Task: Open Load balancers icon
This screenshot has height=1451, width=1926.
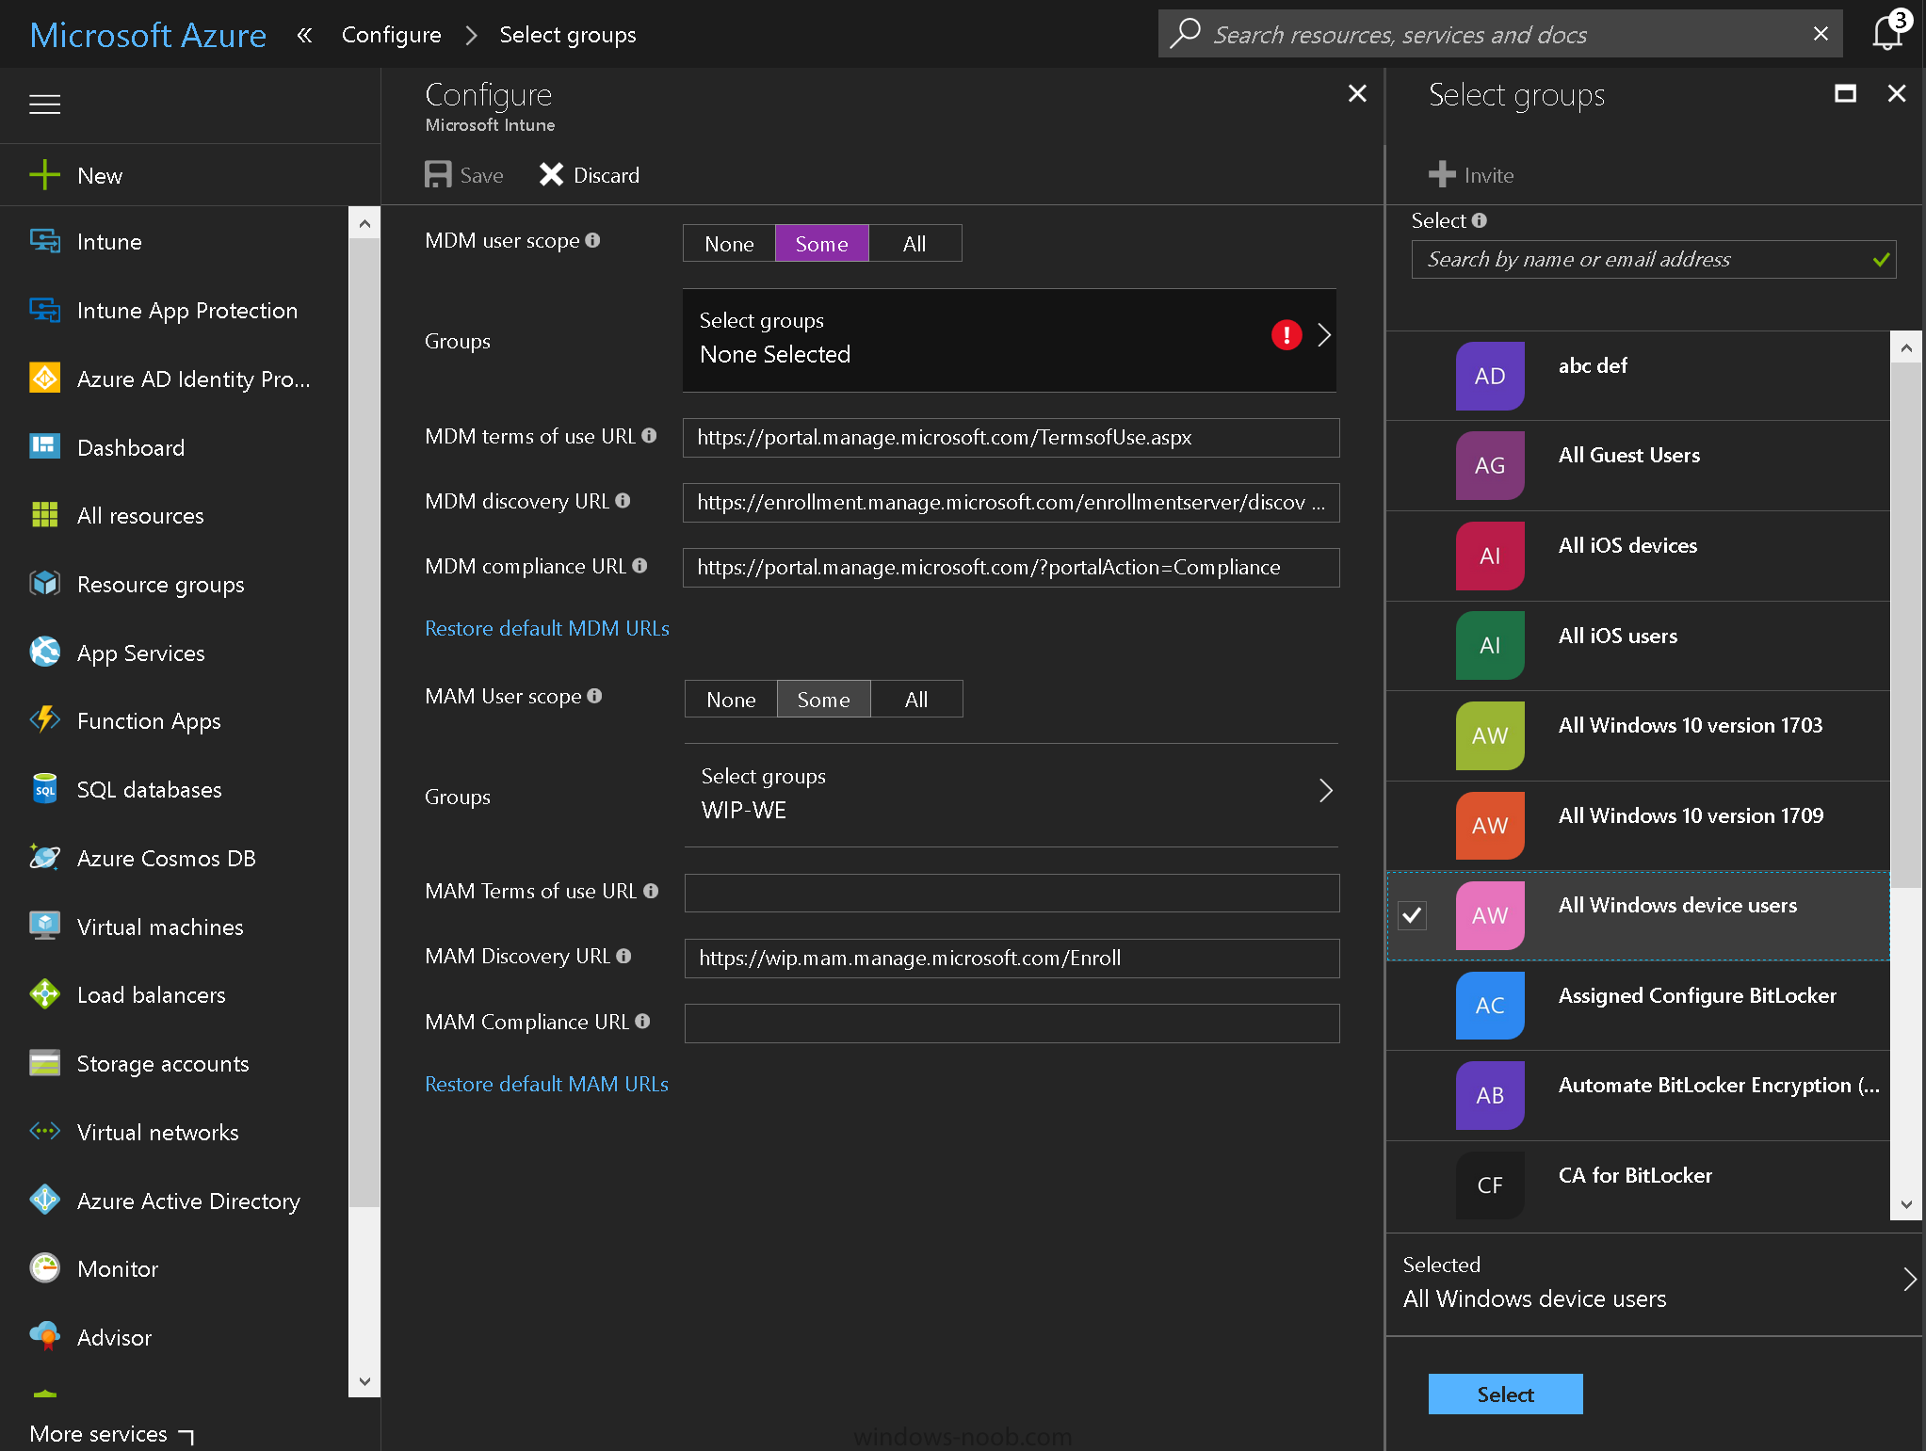Action: tap(44, 994)
